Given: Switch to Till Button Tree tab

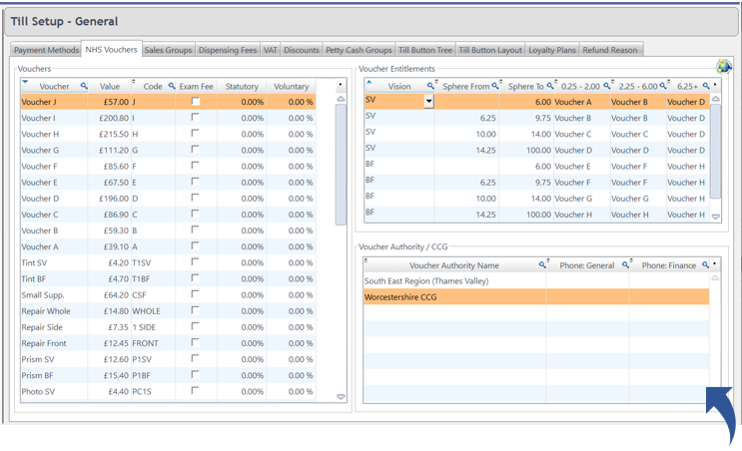Looking at the screenshot, I should 425,50.
